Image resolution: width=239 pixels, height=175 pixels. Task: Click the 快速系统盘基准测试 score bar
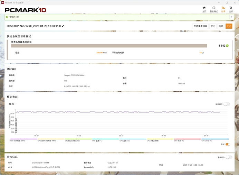[109, 46]
